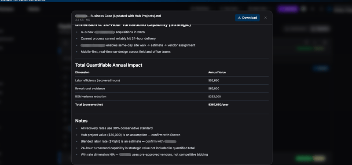Click the "Dimension" column header

point(82,72)
